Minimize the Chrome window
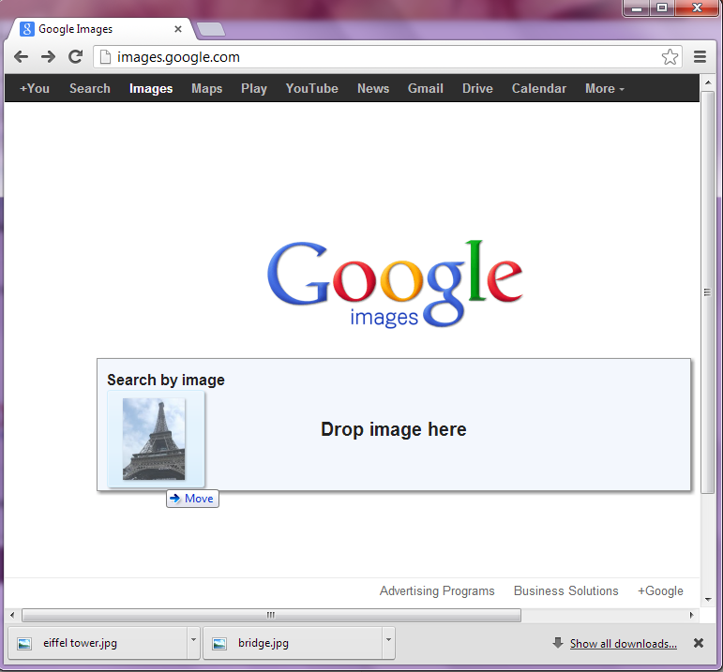This screenshot has width=723, height=672. [x=637, y=7]
